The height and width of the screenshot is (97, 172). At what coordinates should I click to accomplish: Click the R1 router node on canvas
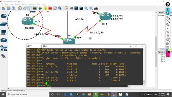tap(27, 21)
